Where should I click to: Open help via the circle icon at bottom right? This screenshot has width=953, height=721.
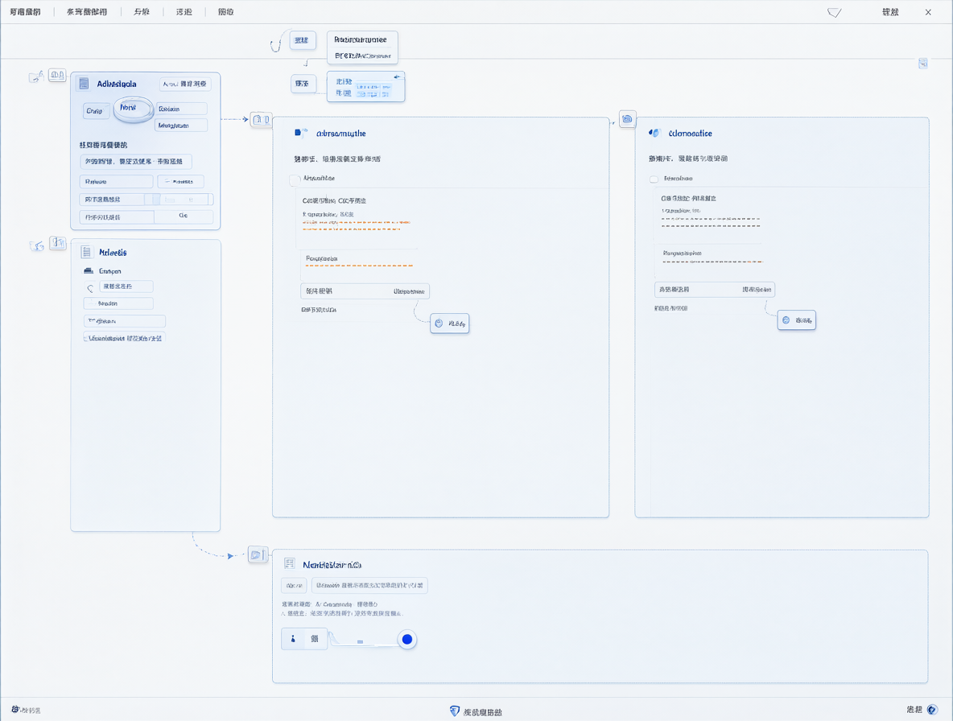click(x=932, y=710)
